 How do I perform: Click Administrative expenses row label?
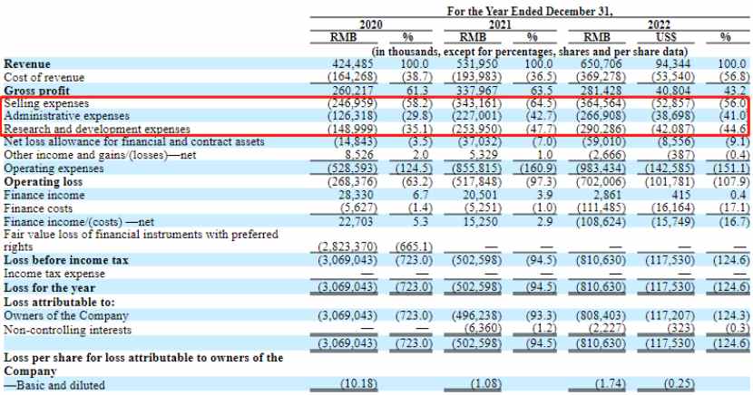[67, 116]
